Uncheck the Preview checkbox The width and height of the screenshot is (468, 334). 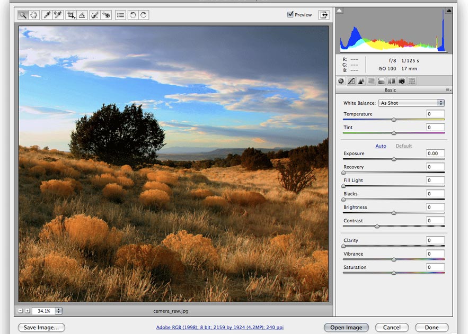coord(290,15)
